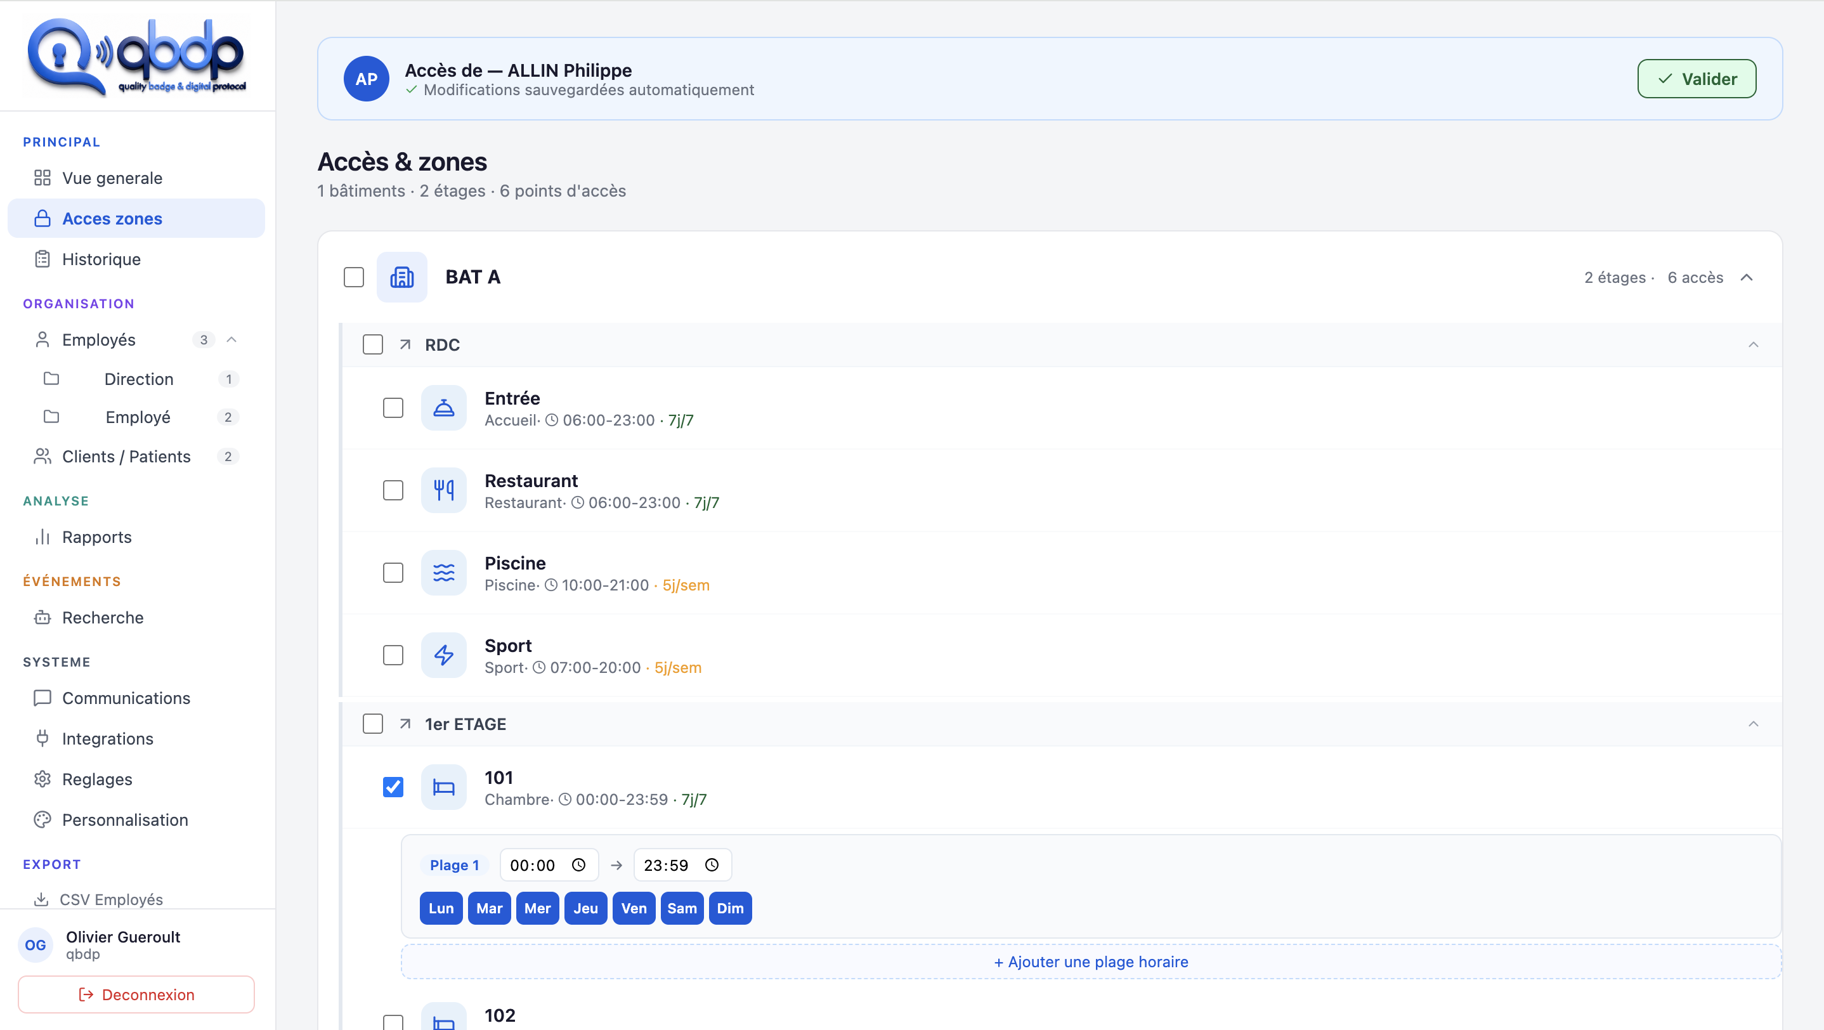
Task: Toggle Mer day for Plage 1
Action: coord(537,908)
